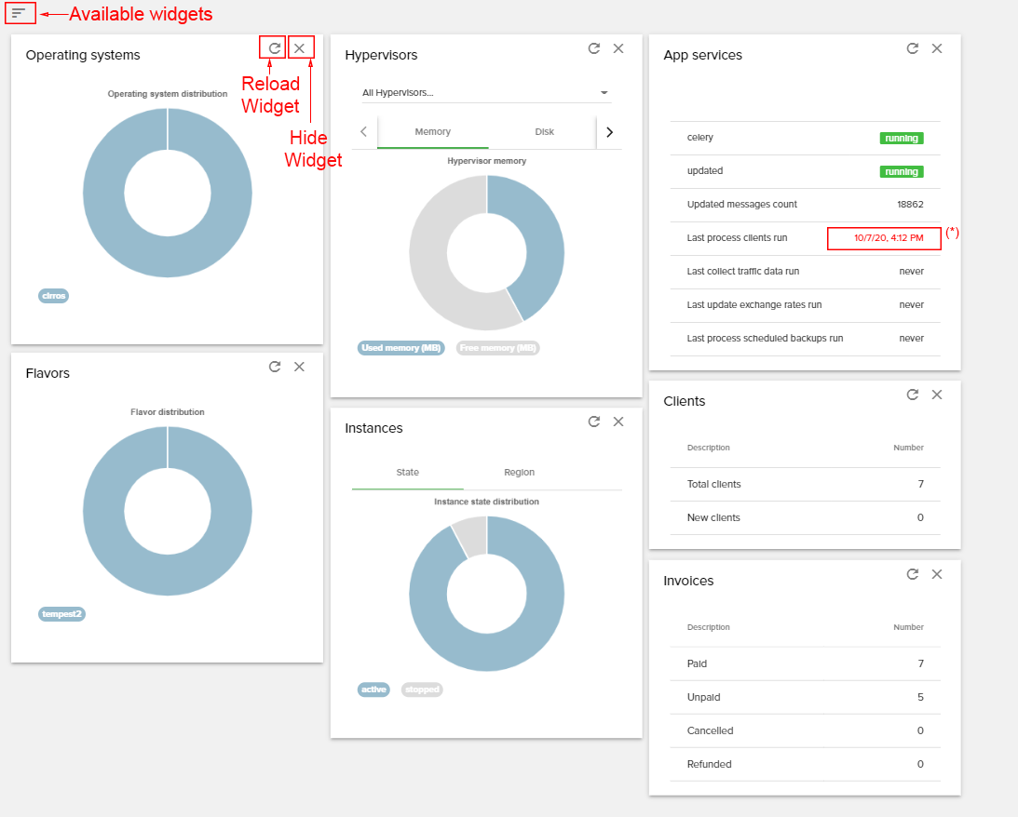The width and height of the screenshot is (1018, 817).
Task: Toggle 'Free memory (MB)' legend item
Action: pos(498,348)
